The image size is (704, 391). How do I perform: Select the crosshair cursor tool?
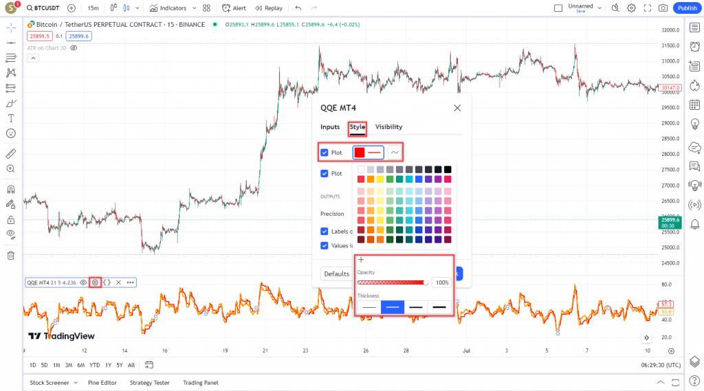coord(11,28)
